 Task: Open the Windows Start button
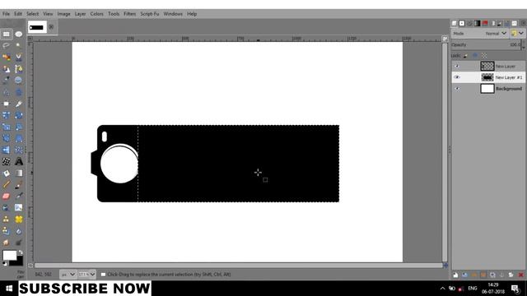9,289
